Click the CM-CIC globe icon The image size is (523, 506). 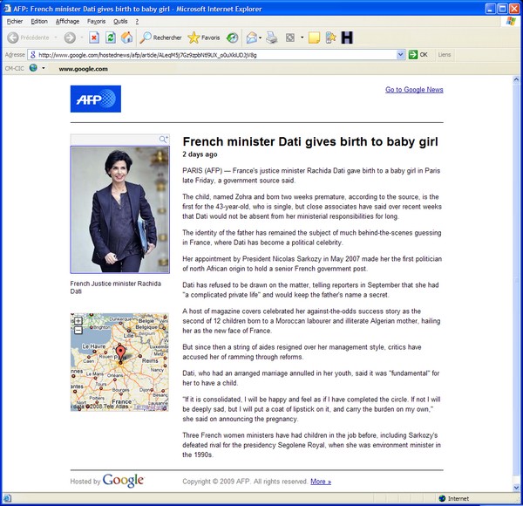tap(33, 68)
